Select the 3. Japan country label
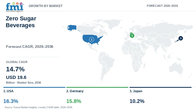196x110 pixels. 136,91
